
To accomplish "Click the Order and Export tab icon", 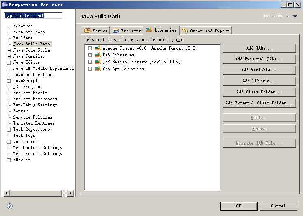I will pyautogui.click(x=185, y=30).
